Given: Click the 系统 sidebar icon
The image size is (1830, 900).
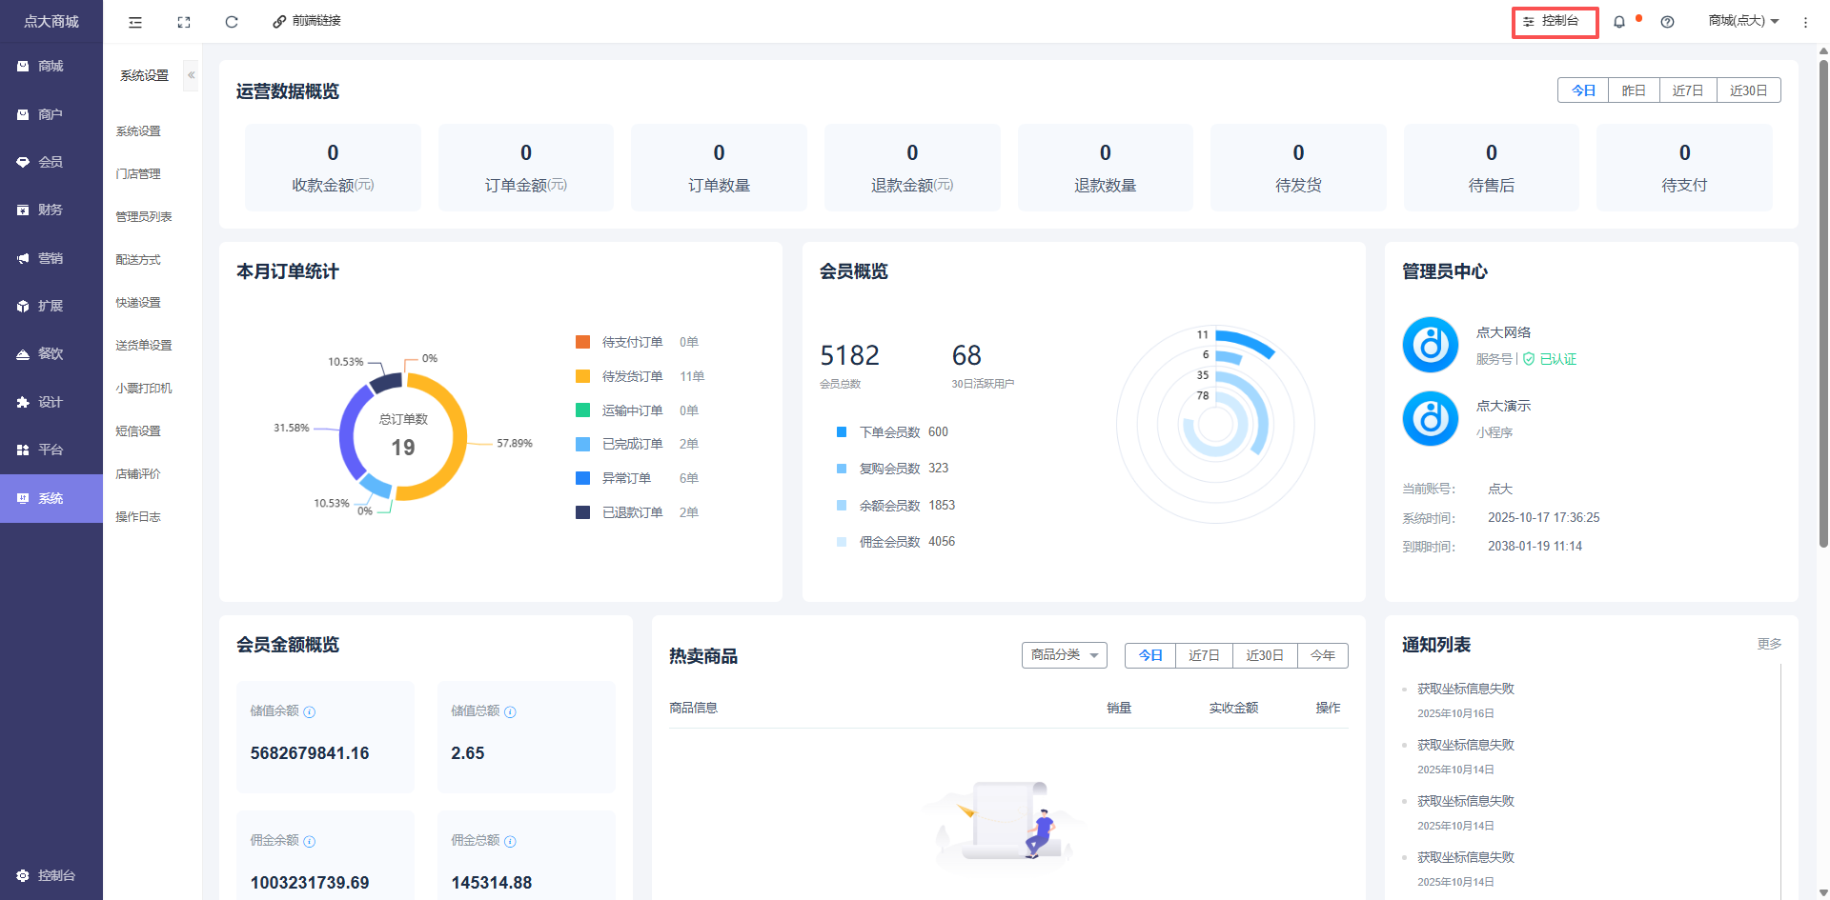Looking at the screenshot, I should pos(23,498).
